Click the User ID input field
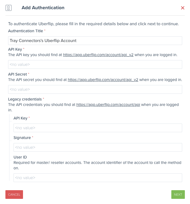190x204 pixels. 98,178
